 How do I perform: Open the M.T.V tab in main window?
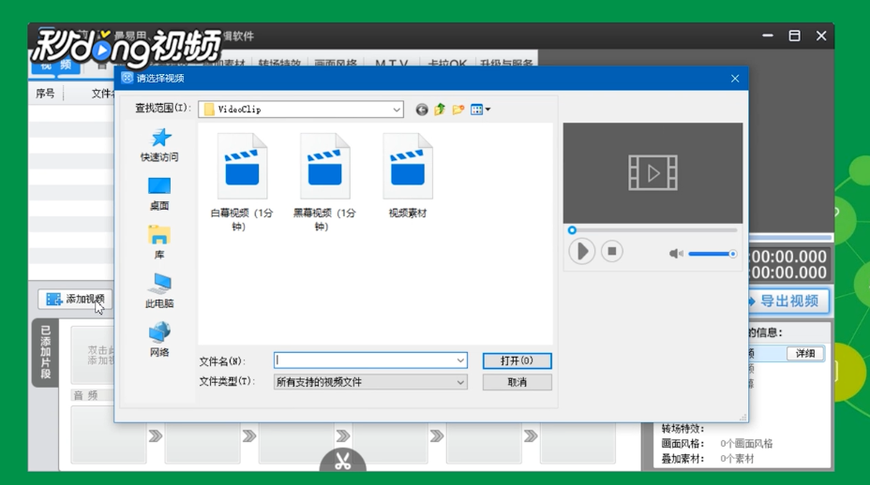click(x=392, y=63)
